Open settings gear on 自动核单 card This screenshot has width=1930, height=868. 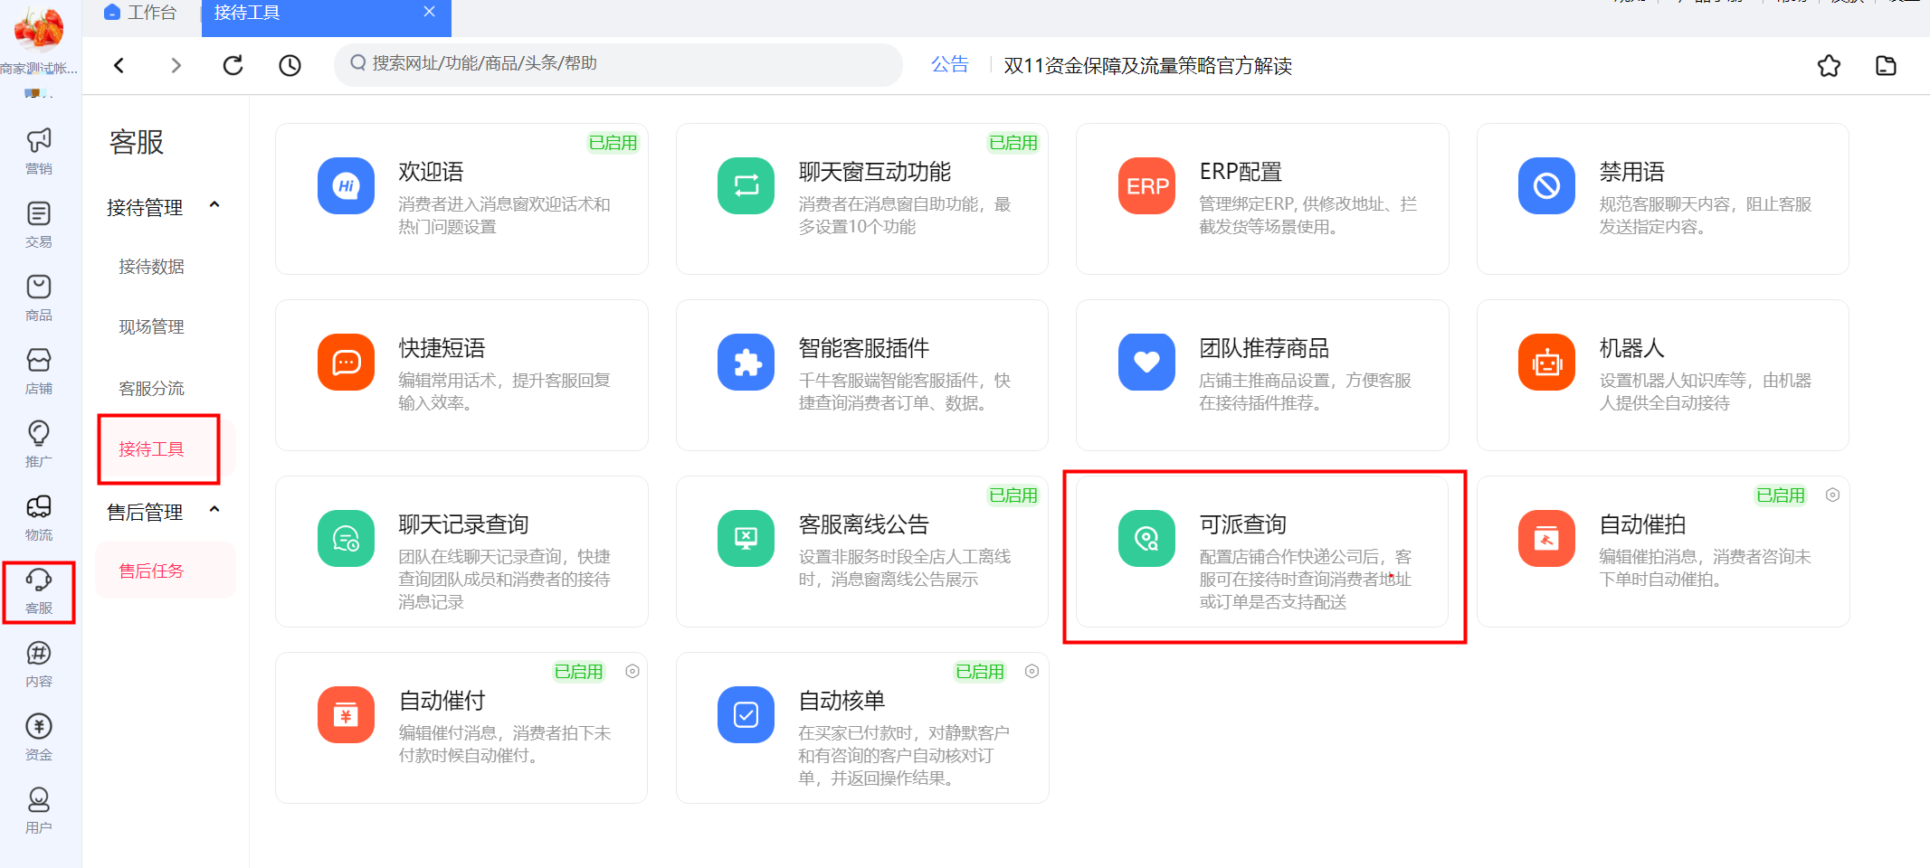(1032, 671)
